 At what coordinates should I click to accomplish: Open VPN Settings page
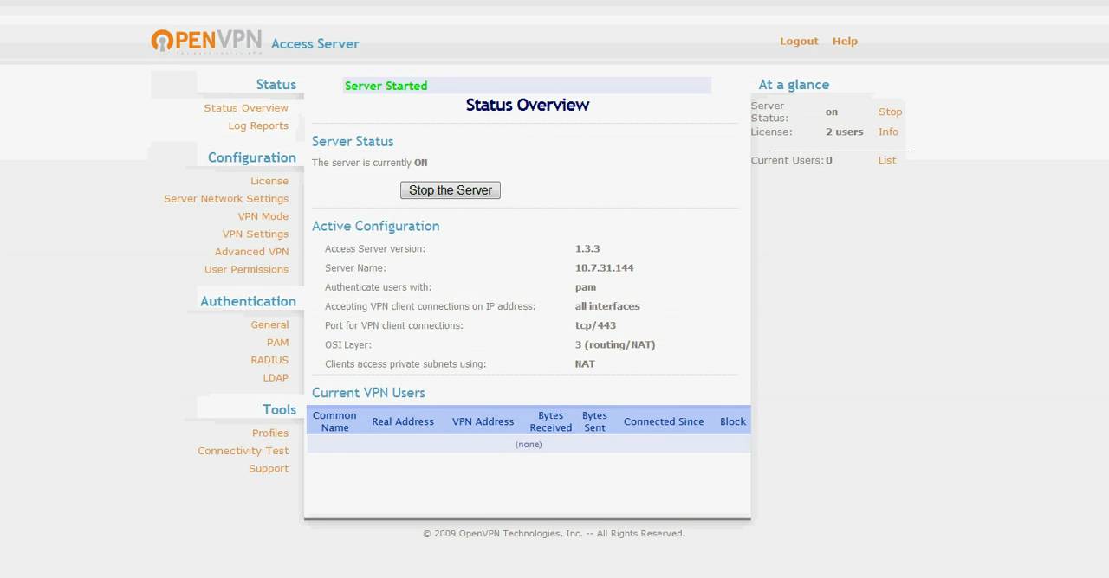click(256, 234)
